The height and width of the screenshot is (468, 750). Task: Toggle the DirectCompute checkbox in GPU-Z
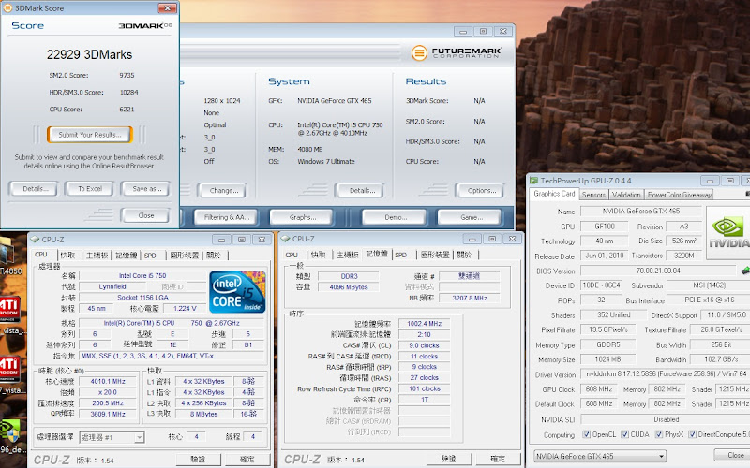[692, 434]
